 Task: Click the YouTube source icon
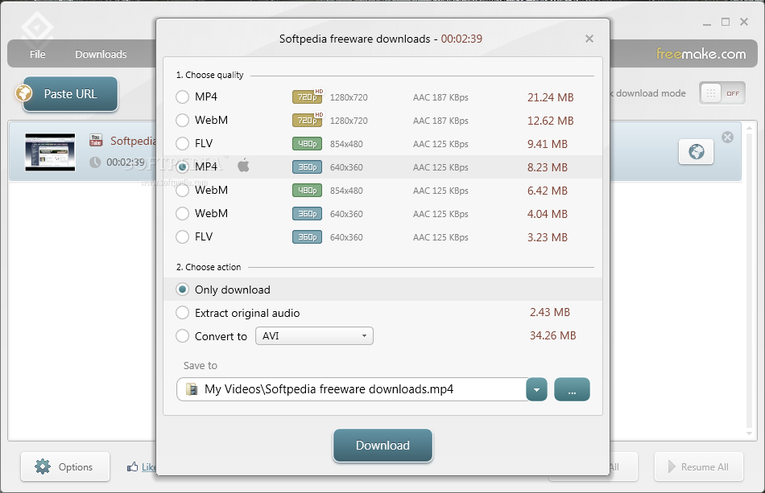pyautogui.click(x=96, y=140)
